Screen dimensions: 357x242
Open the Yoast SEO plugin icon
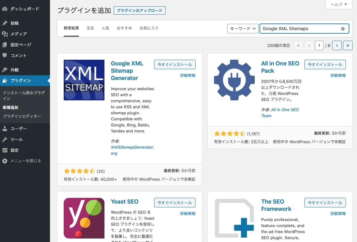click(x=84, y=218)
